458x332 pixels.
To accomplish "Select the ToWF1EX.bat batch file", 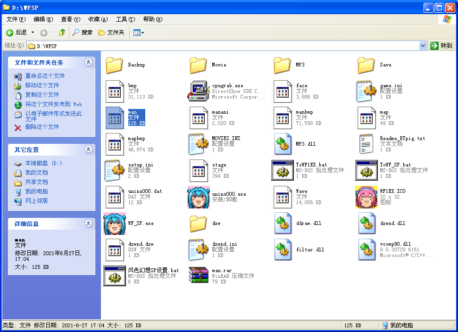I will (283, 171).
